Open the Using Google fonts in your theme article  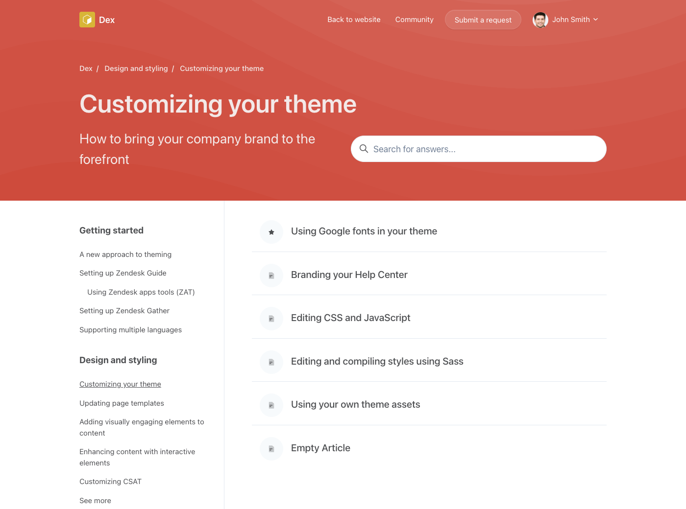click(364, 231)
